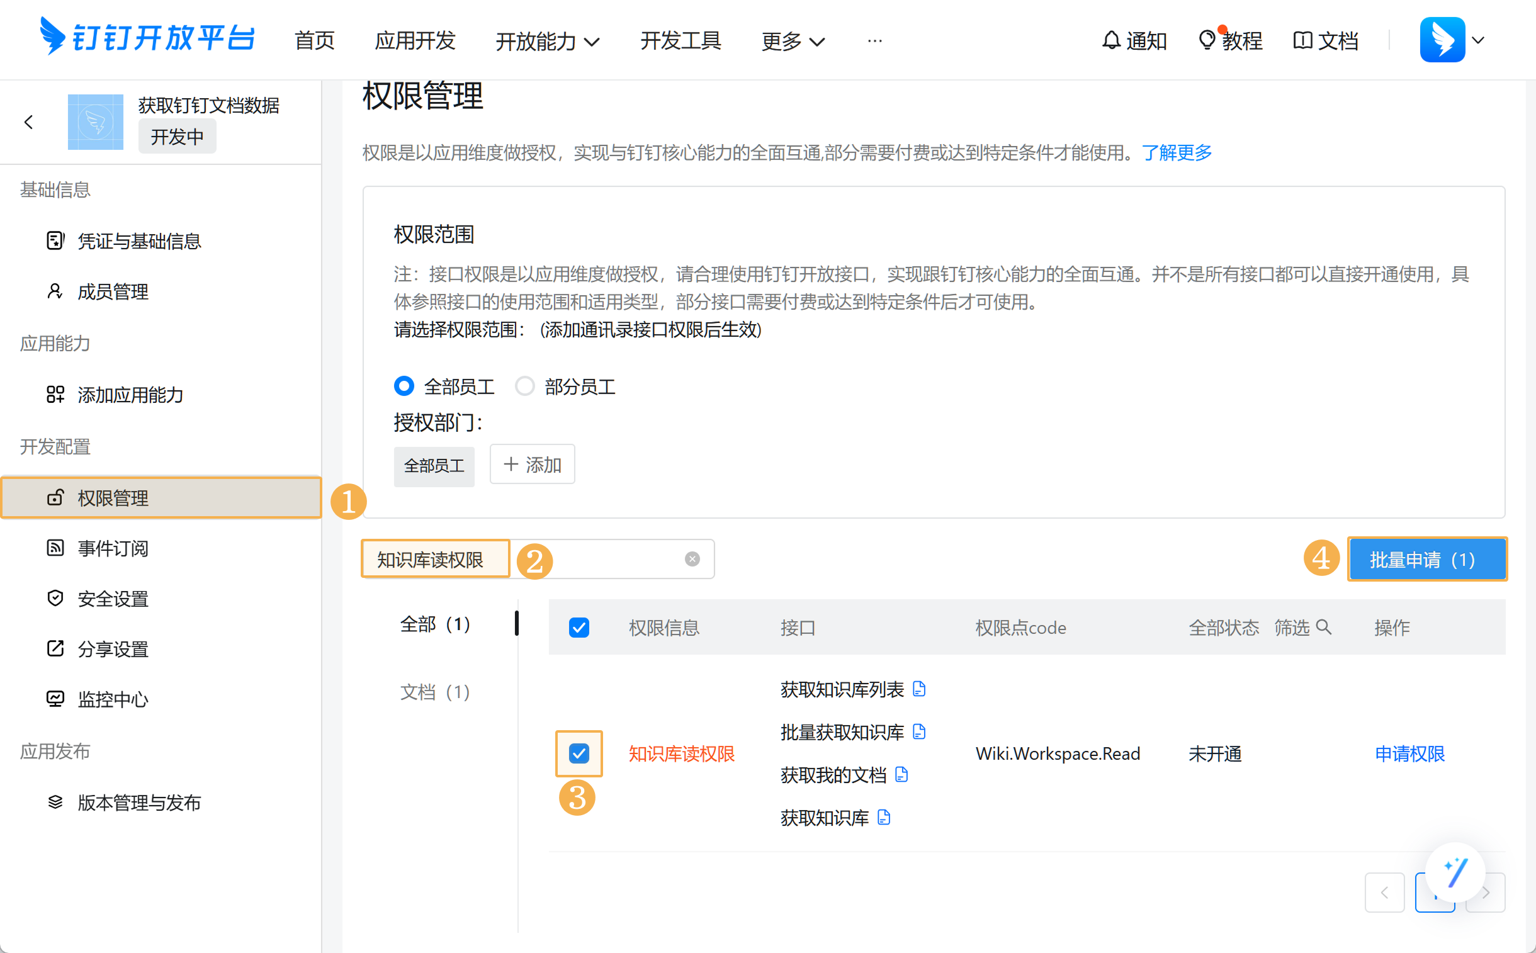Expand the 开放能力 dropdown menu
Screen dimensions: 1536x953
pos(547,42)
